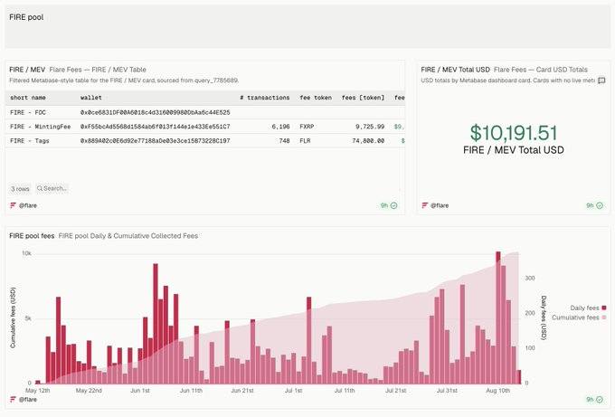Click the 9h timestamp in Total USD card
This screenshot has width=615, height=417.
(590, 205)
